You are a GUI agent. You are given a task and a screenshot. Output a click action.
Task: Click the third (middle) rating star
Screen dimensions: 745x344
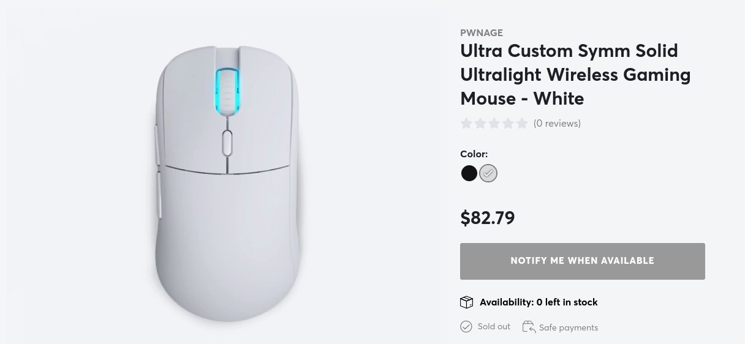[x=494, y=124]
